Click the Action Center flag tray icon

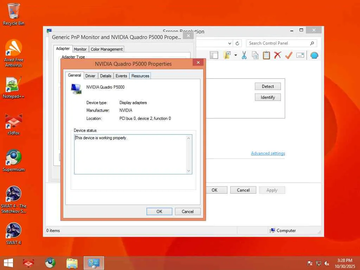(310, 263)
